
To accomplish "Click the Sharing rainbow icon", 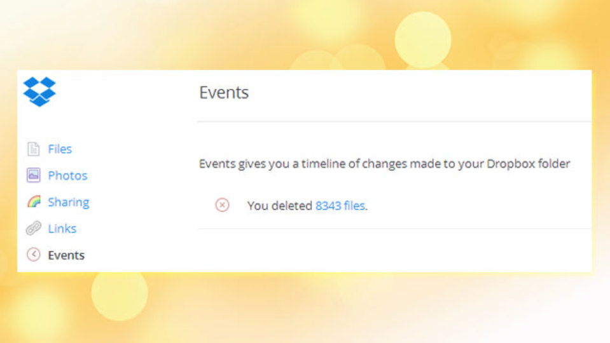I will 34,201.
